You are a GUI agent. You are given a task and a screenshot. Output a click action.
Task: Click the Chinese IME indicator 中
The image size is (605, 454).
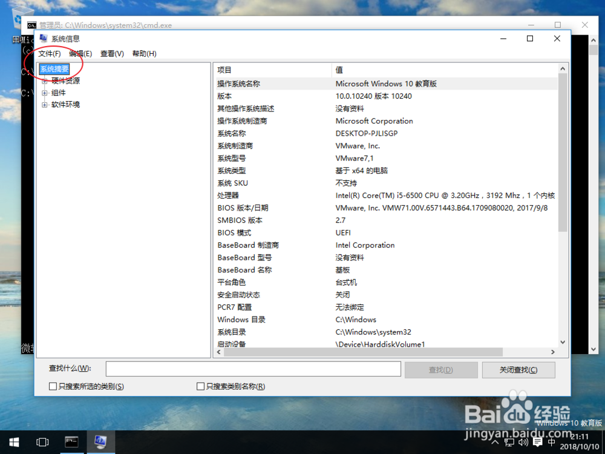tap(552, 442)
